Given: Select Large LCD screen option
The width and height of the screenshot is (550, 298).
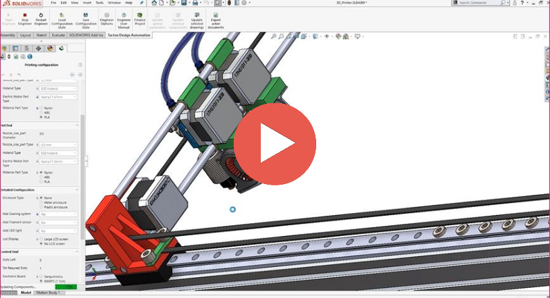Looking at the screenshot, I should click(40, 238).
